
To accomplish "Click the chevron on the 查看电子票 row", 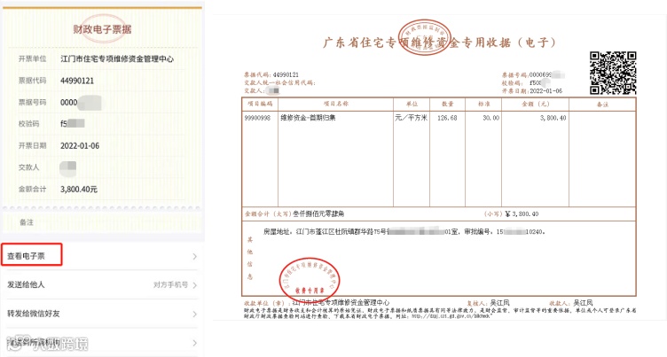I will [x=195, y=256].
